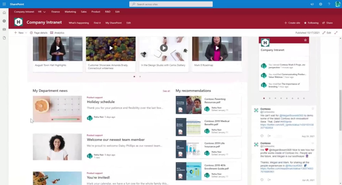The height and width of the screenshot is (185, 342).
Task: Select first page dot of video carousel
Action: tap(134, 76)
